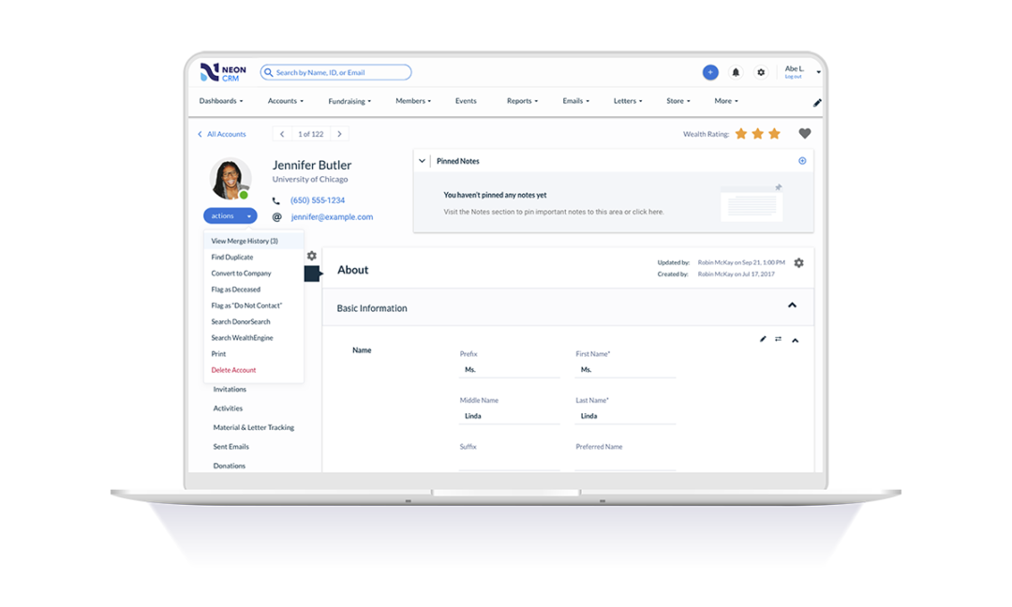This screenshot has width=1012, height=607.
Task: Go to previous account arrow
Action: click(282, 134)
